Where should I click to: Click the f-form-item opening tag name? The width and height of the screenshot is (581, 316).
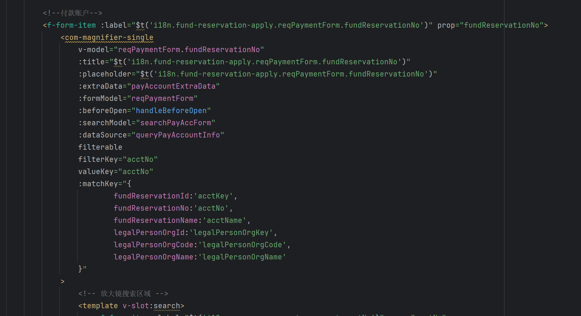(71, 25)
